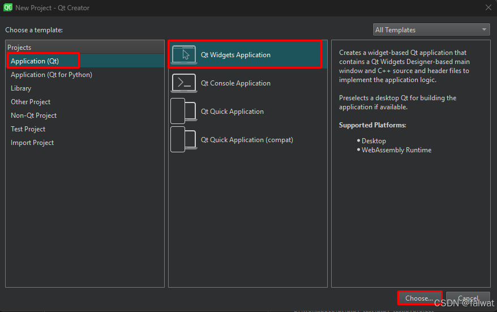Open the All Templates dropdown

pos(431,30)
